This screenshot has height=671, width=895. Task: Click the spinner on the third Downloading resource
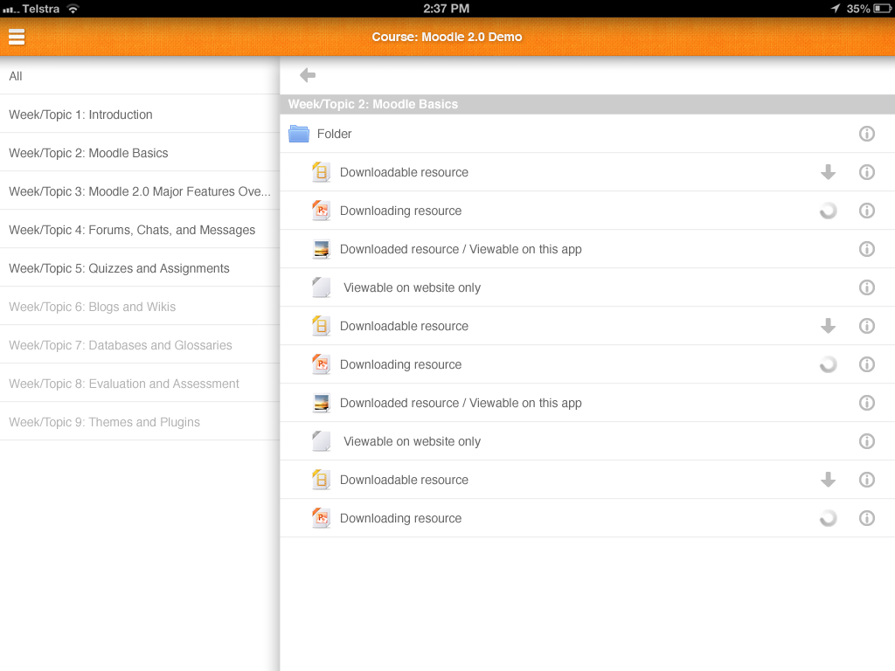pos(828,518)
